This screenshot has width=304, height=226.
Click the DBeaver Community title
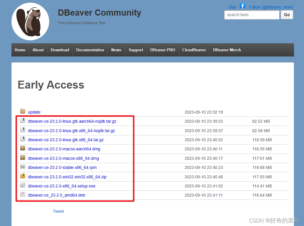pos(99,13)
